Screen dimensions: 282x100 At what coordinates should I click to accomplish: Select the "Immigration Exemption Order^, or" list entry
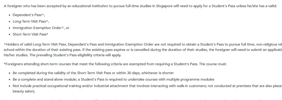coord(41,28)
